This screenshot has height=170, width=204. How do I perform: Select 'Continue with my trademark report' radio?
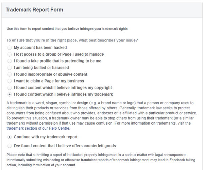tap(10, 137)
